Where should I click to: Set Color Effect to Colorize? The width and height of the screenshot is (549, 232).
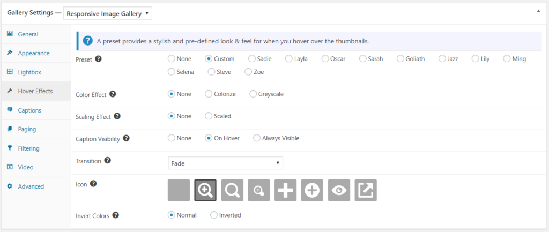[209, 94]
